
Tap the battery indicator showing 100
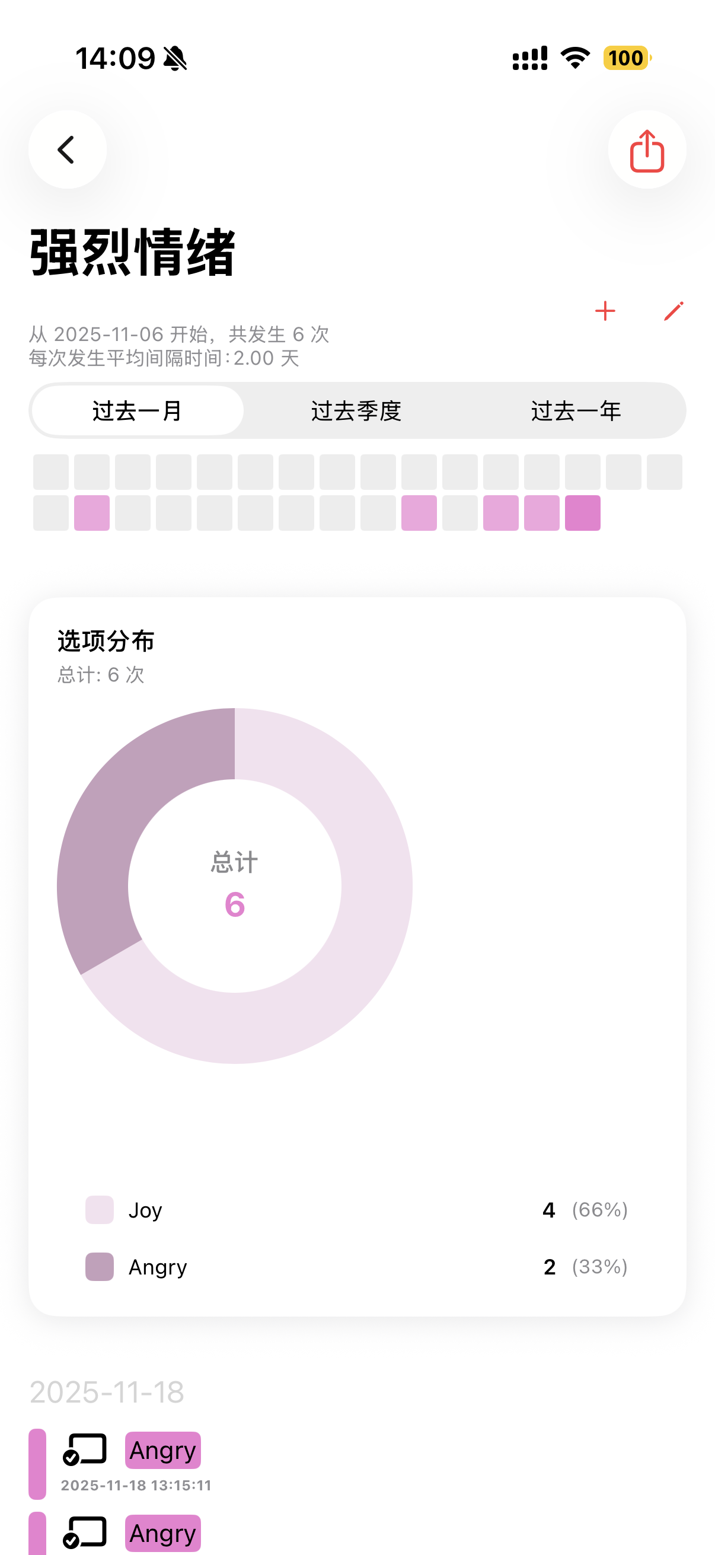[x=626, y=58]
